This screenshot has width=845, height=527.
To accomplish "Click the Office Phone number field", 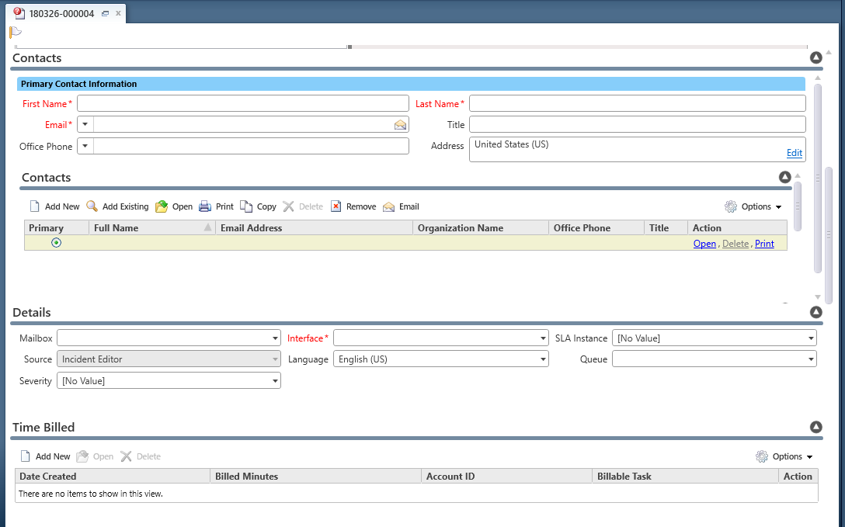I will tap(251, 146).
